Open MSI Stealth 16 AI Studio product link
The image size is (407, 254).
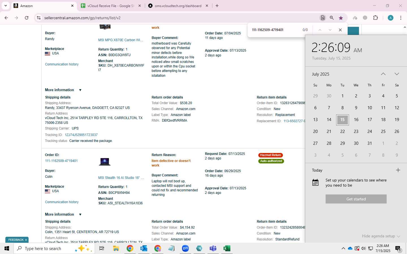(x=121, y=178)
